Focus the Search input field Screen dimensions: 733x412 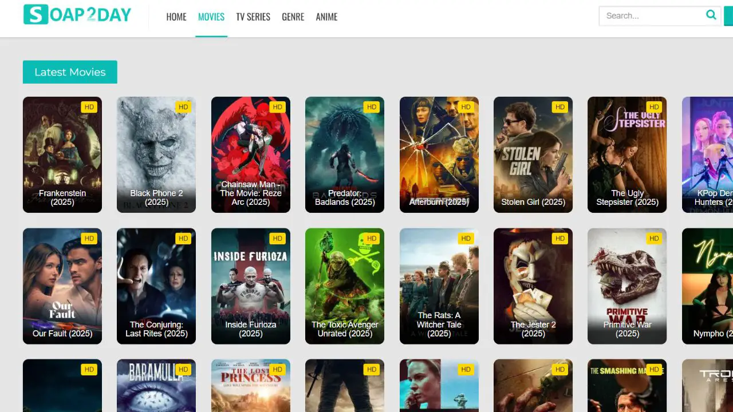click(650, 16)
